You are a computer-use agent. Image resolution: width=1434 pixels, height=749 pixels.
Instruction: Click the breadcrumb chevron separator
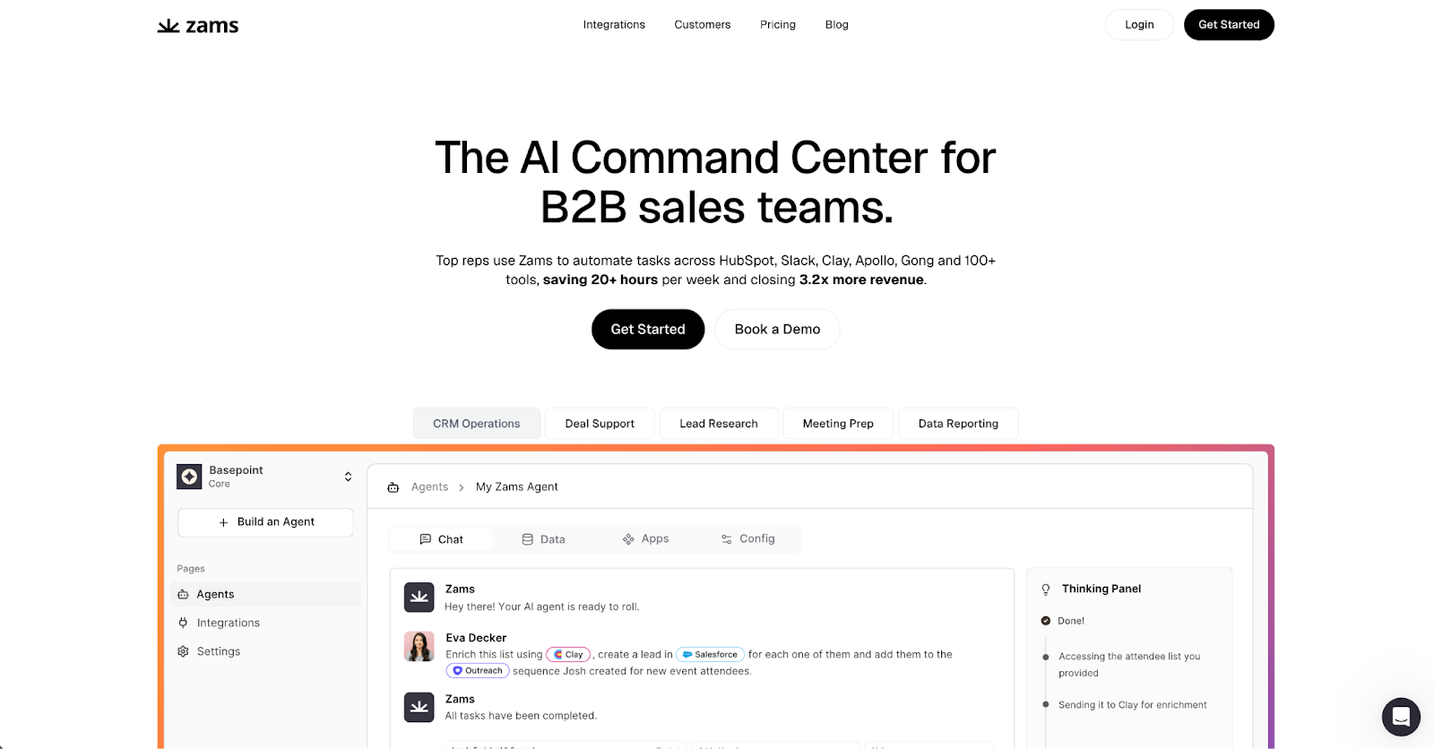(462, 487)
